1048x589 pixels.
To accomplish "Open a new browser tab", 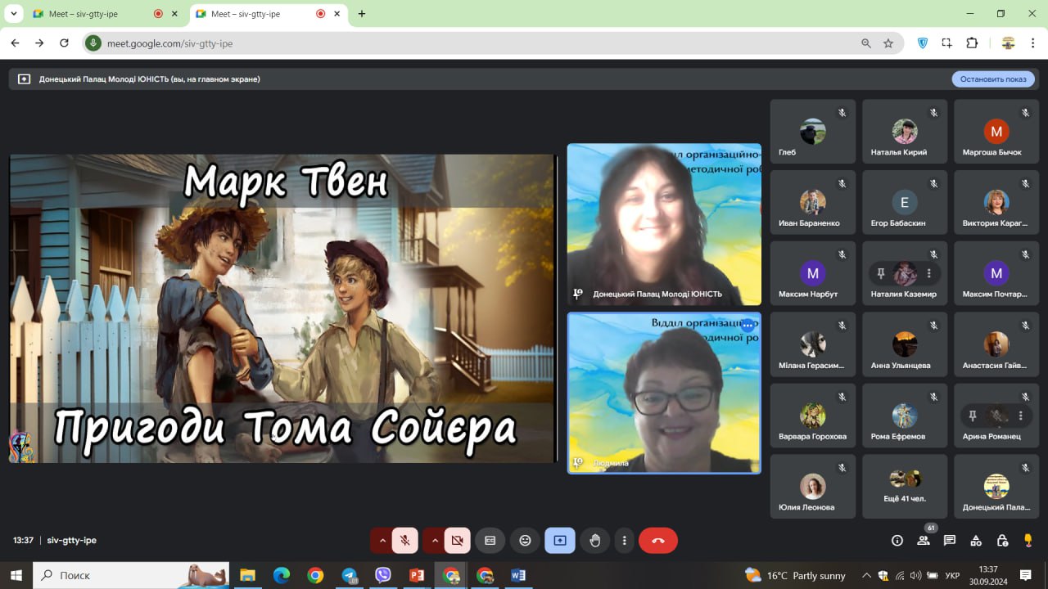I will point(362,14).
